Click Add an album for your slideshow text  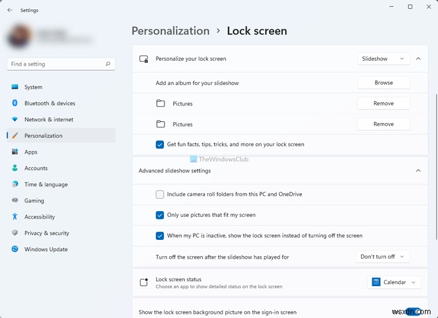pyautogui.click(x=197, y=83)
